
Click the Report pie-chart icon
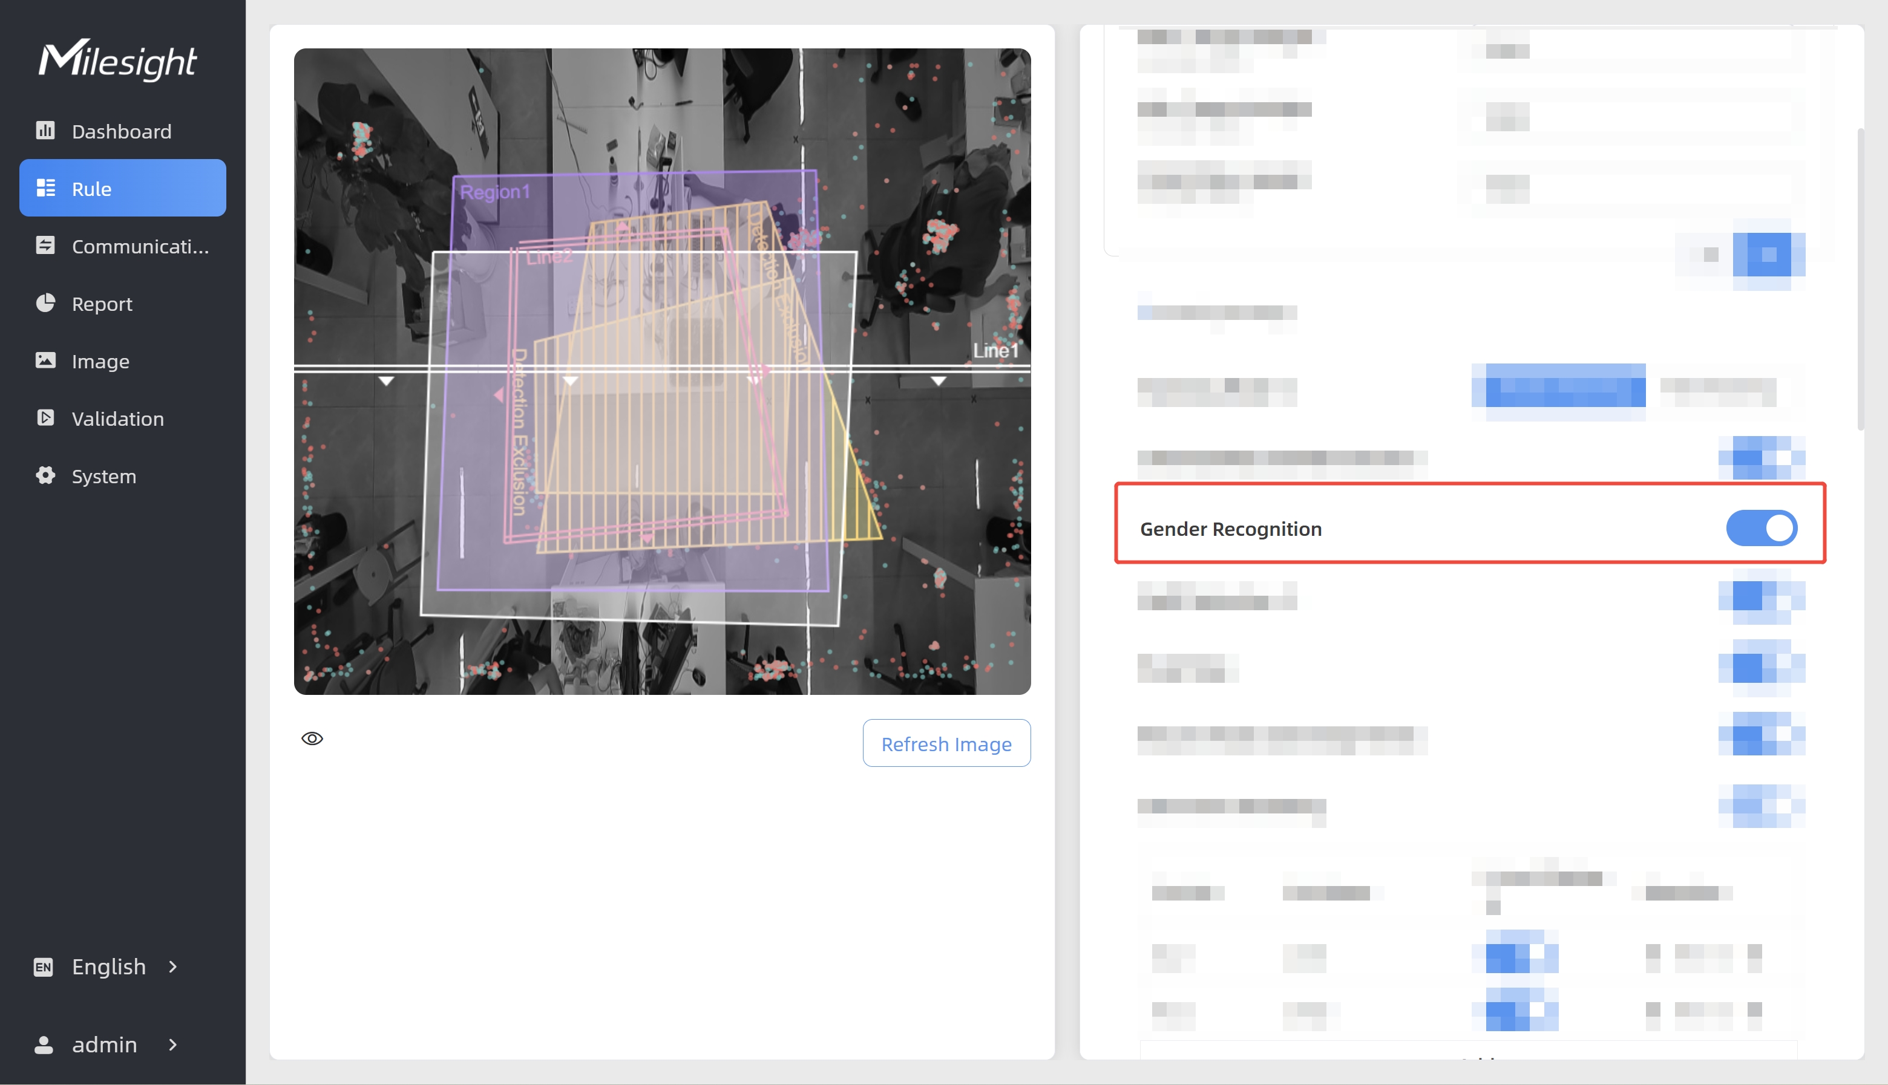tap(45, 302)
